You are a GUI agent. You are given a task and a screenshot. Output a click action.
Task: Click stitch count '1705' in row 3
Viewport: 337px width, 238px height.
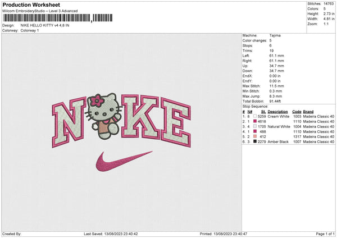pyautogui.click(x=262, y=126)
